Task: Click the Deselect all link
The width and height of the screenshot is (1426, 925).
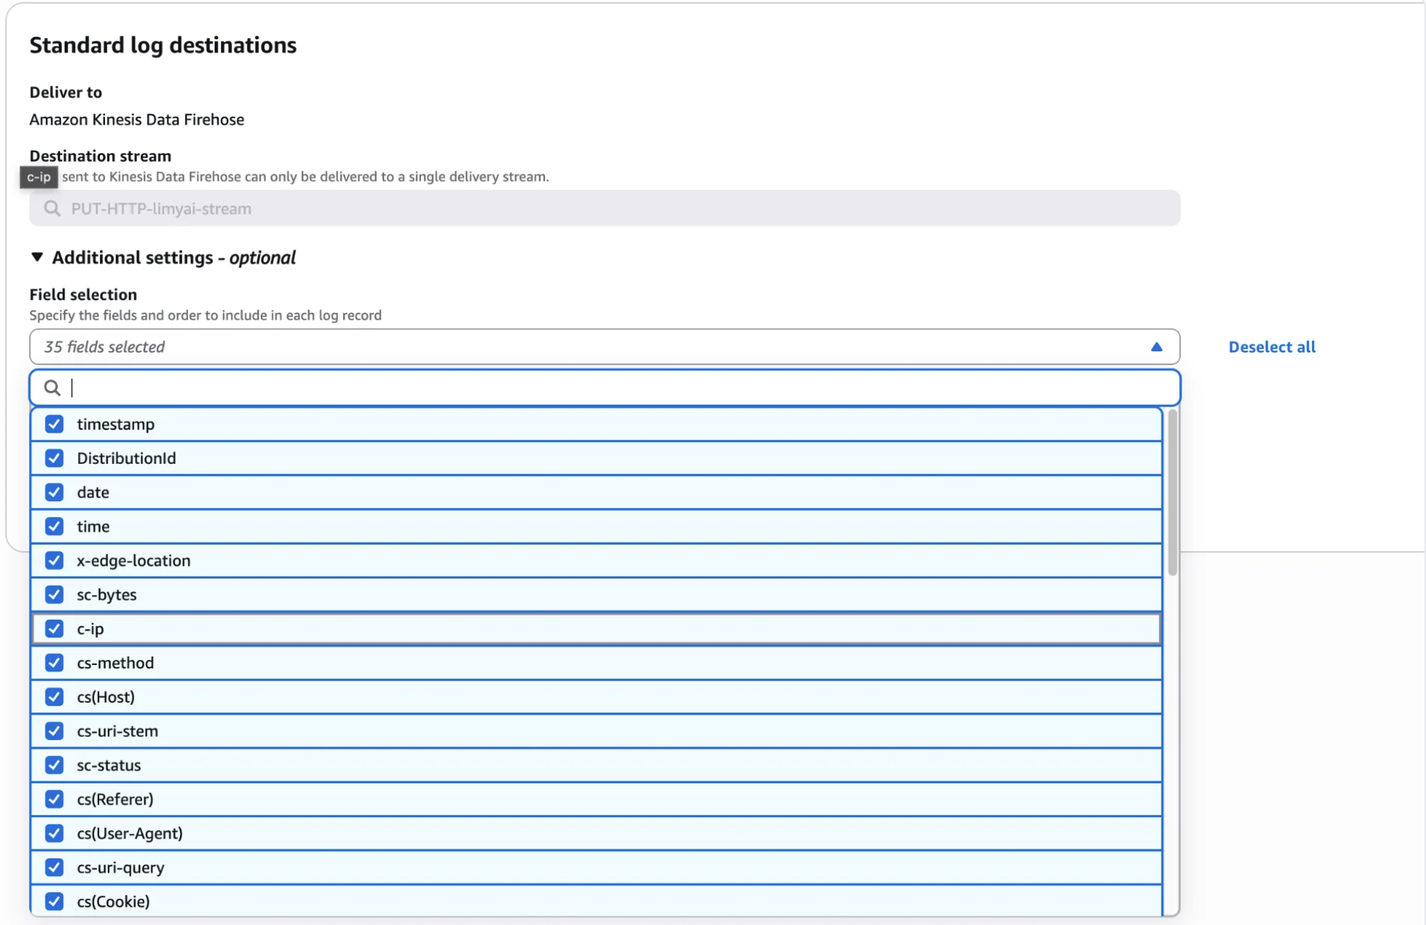Action: coord(1271,347)
